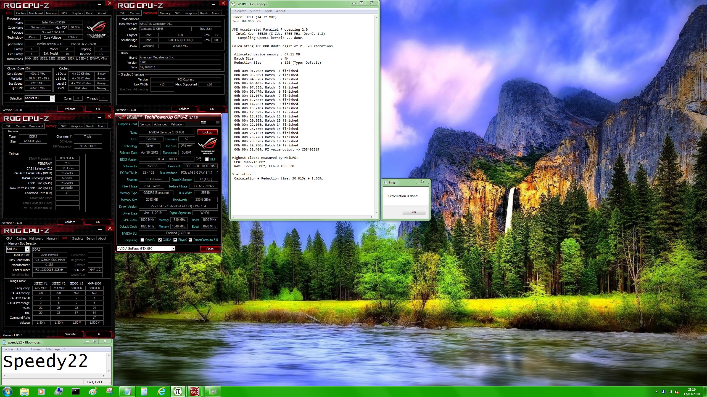
Task: Click the muted volume tray icon
Action: pos(677,392)
